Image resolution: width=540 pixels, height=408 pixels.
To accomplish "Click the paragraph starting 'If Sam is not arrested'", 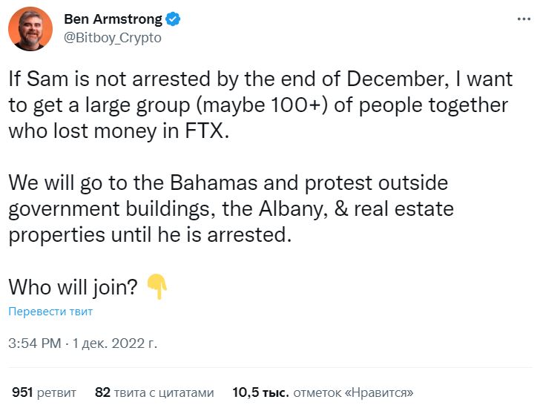I will (260, 105).
